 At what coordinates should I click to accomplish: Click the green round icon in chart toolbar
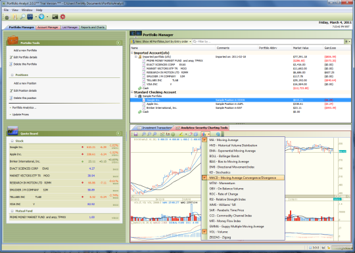[173, 134]
